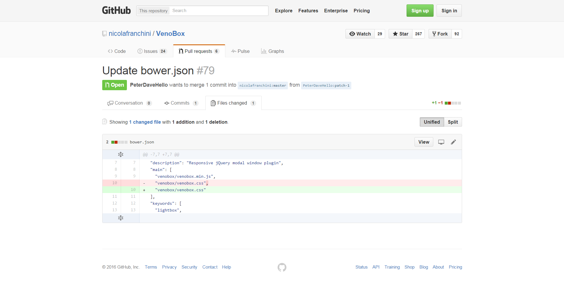Open the Issues tab
The width and height of the screenshot is (564, 285).
coord(152,51)
